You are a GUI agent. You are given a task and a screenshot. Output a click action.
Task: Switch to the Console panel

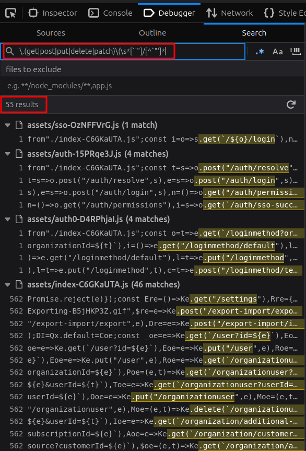[110, 13]
